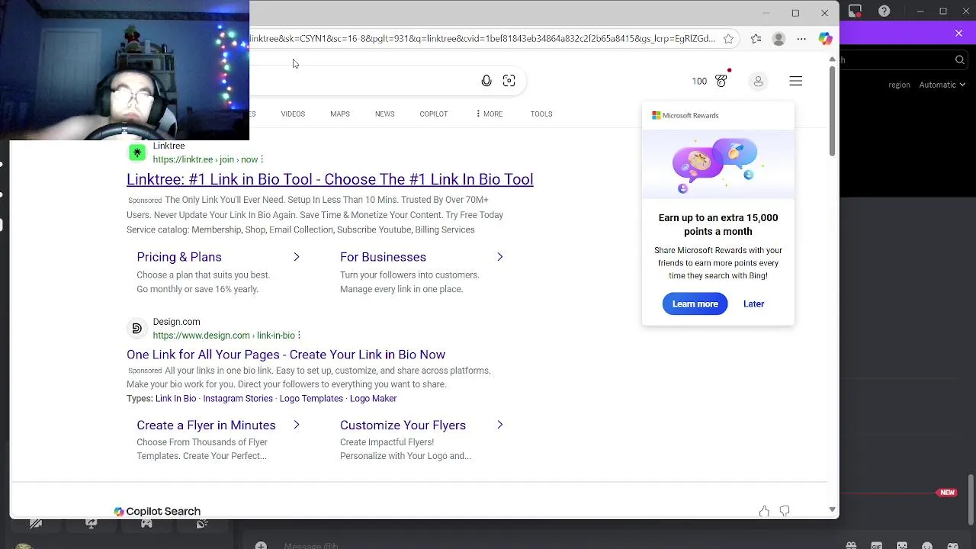Image resolution: width=976 pixels, height=549 pixels.
Task: Click the https://linktr.ee join now URL
Action: click(205, 159)
